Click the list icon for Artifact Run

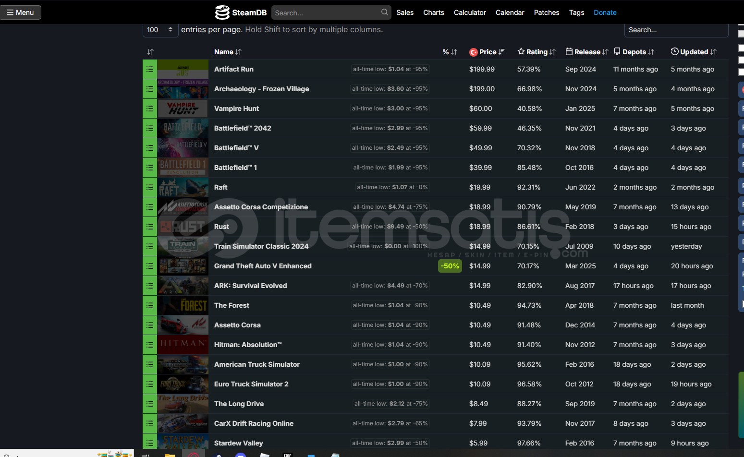tap(150, 69)
